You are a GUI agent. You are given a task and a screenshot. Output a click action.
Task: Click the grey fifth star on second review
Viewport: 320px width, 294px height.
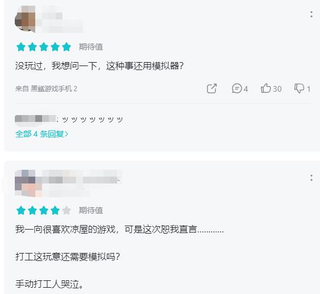(67, 210)
